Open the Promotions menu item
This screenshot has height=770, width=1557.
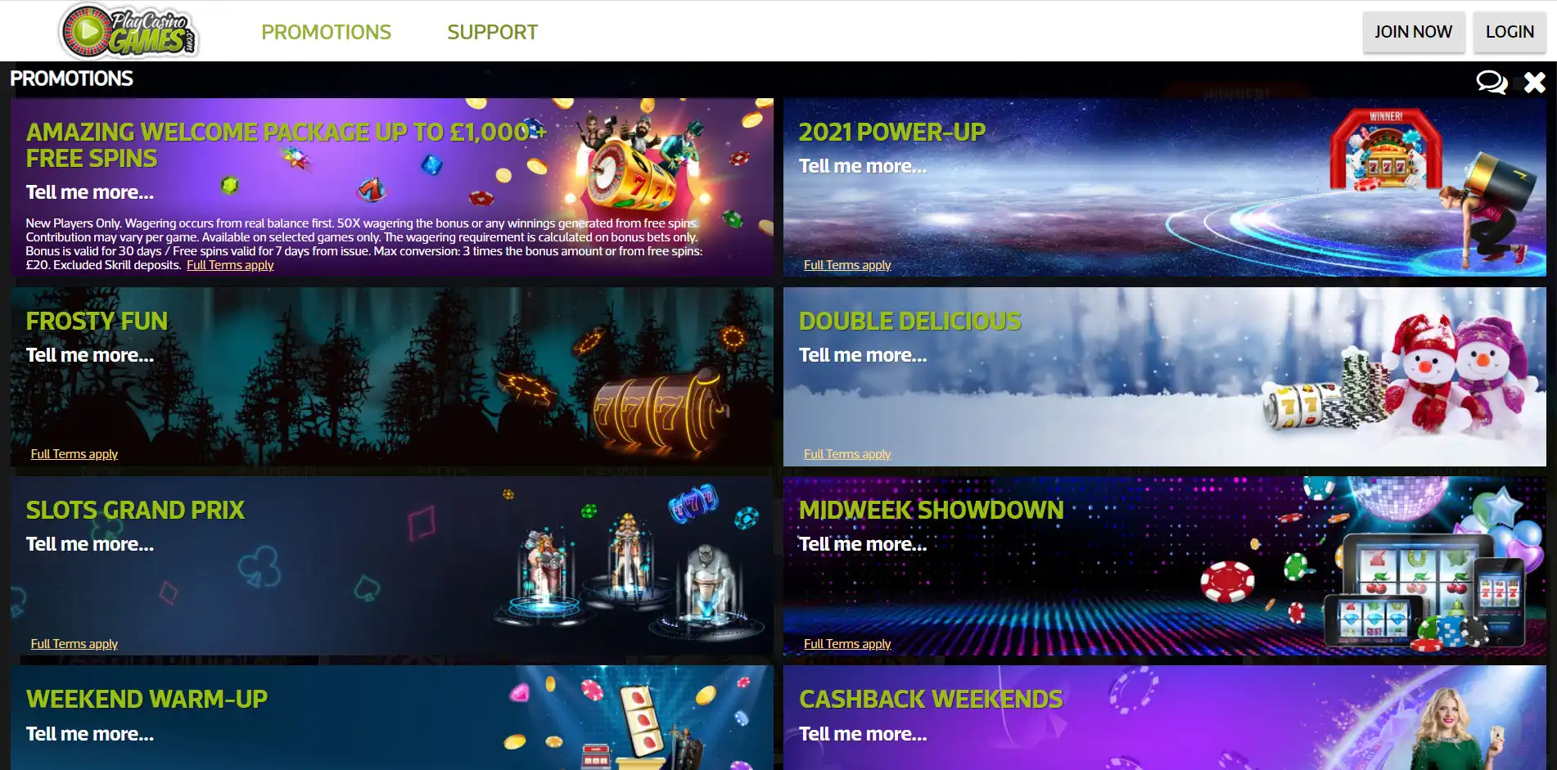tap(326, 32)
